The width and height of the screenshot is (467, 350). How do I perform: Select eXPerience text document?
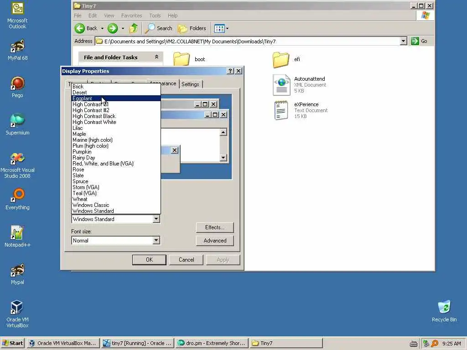[x=300, y=110]
